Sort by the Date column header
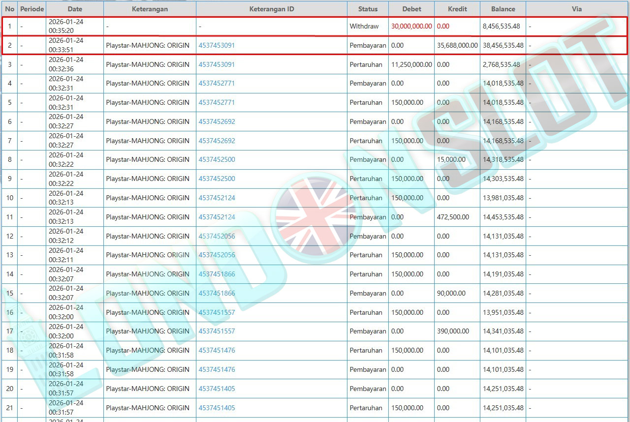This screenshot has width=630, height=422. pyautogui.click(x=75, y=9)
